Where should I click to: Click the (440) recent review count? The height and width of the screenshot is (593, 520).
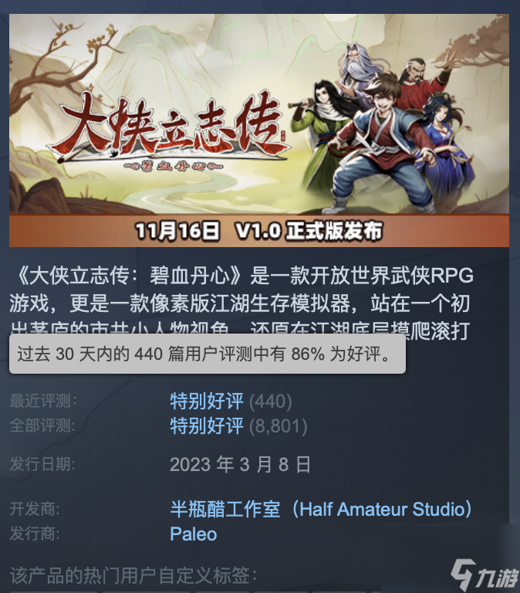pyautogui.click(x=271, y=402)
